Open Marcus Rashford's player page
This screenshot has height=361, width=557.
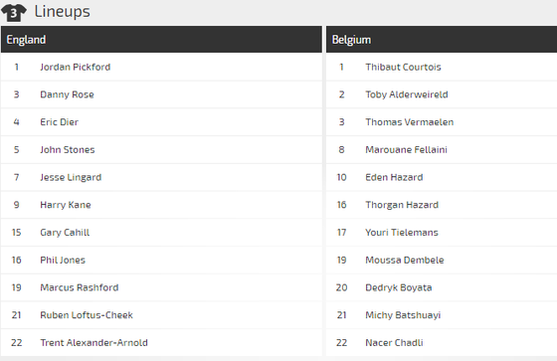coord(80,287)
